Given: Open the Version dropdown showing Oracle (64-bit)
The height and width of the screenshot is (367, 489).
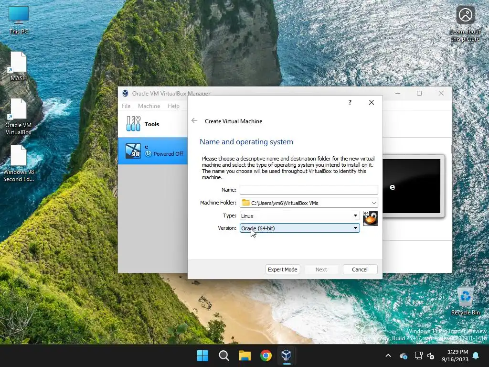Looking at the screenshot, I should [x=299, y=228].
